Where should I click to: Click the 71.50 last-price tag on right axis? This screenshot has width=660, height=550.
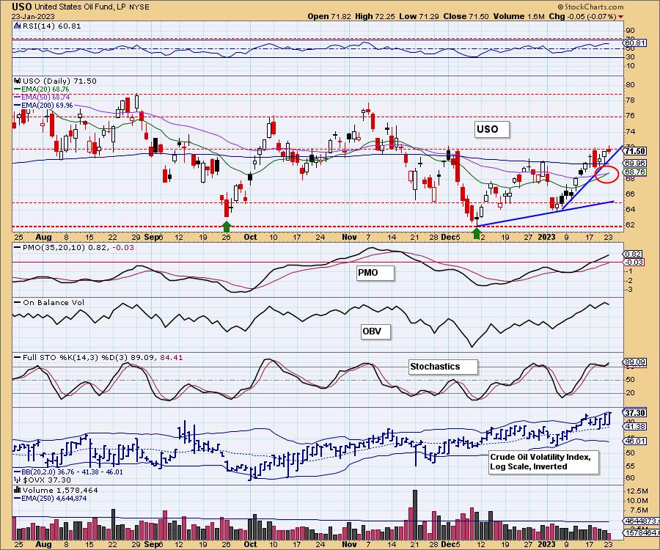pyautogui.click(x=635, y=151)
